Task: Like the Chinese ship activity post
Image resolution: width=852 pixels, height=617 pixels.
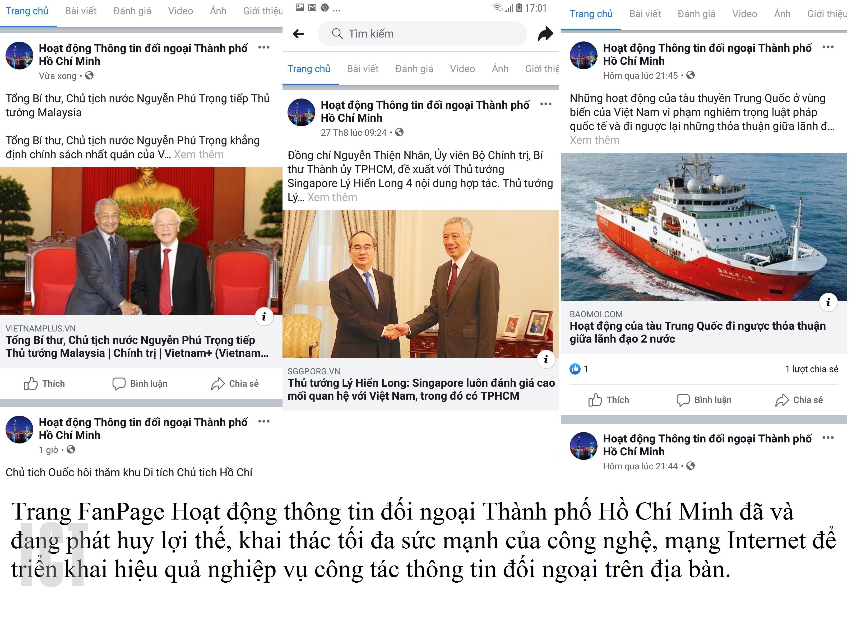Action: 609,400
